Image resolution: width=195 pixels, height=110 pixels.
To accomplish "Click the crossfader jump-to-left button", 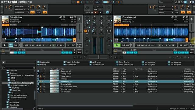I will coord(75,57).
